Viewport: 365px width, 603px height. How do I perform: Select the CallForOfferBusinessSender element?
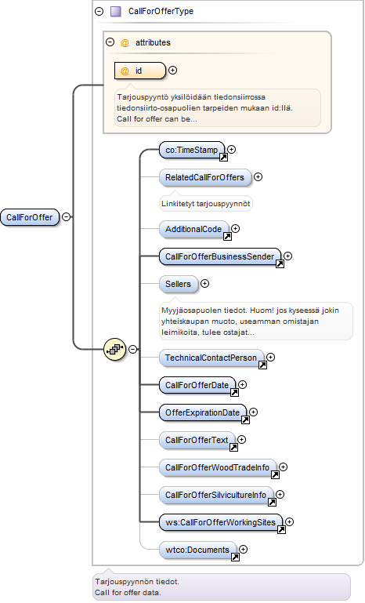pos(220,256)
